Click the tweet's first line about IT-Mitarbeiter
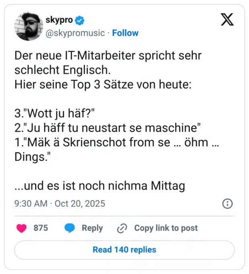Image resolution: width=249 pixels, height=274 pixels. [x=108, y=56]
